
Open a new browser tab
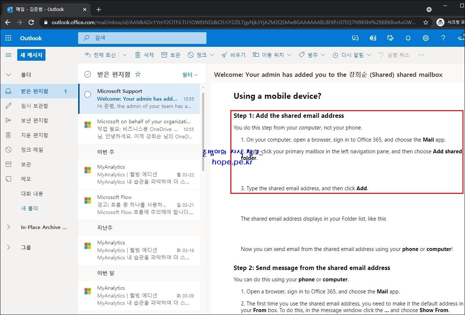(x=98, y=10)
